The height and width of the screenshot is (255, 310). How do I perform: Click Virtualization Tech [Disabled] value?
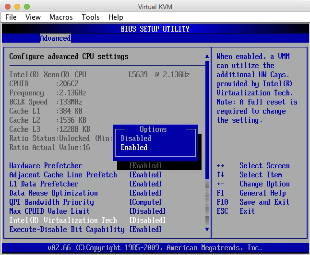point(147,220)
